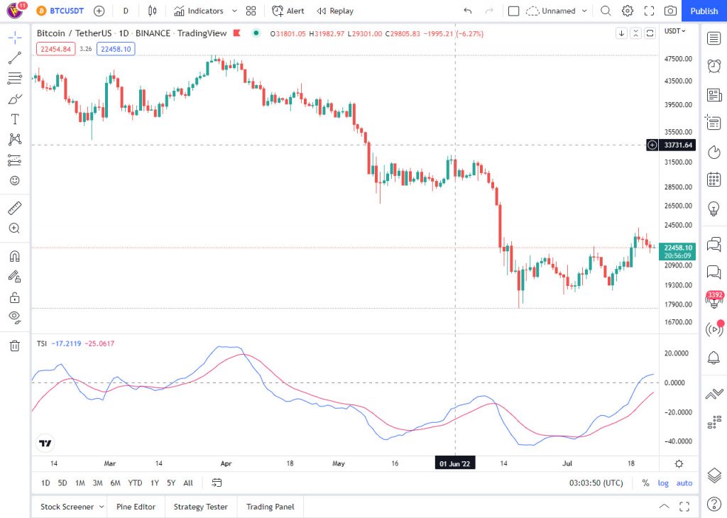Open chart settings gear in top toolbar

[628, 11]
